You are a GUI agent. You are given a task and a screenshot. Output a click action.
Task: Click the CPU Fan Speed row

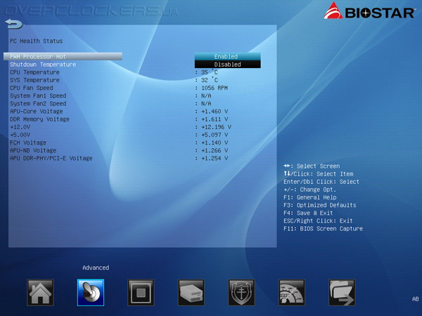click(118, 88)
